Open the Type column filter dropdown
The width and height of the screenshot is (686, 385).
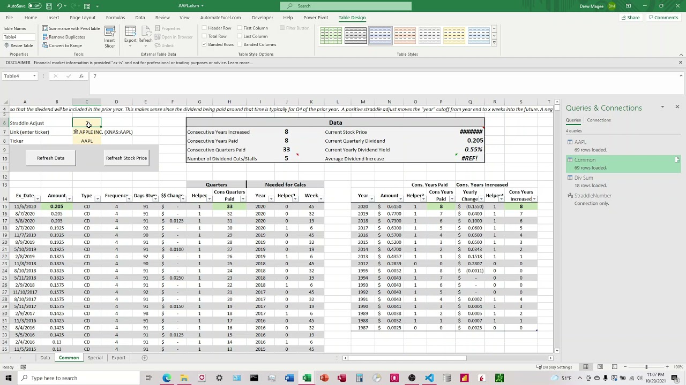pos(98,199)
